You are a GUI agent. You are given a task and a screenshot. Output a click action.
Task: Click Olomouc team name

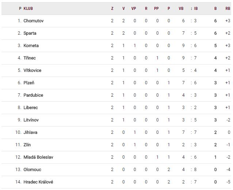point(32,170)
